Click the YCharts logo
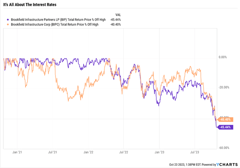240x168 pixels. (227, 164)
